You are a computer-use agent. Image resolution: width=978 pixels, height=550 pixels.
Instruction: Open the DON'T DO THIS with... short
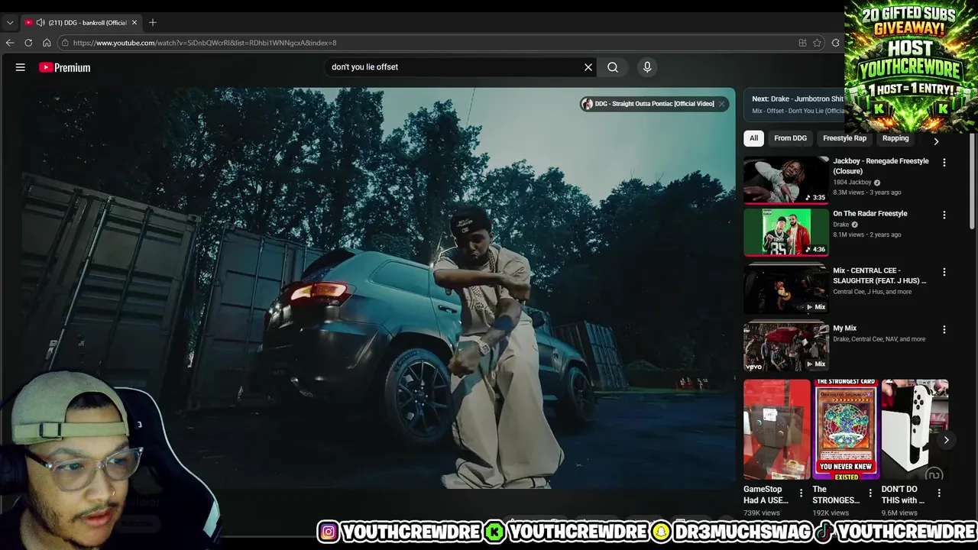(x=915, y=429)
